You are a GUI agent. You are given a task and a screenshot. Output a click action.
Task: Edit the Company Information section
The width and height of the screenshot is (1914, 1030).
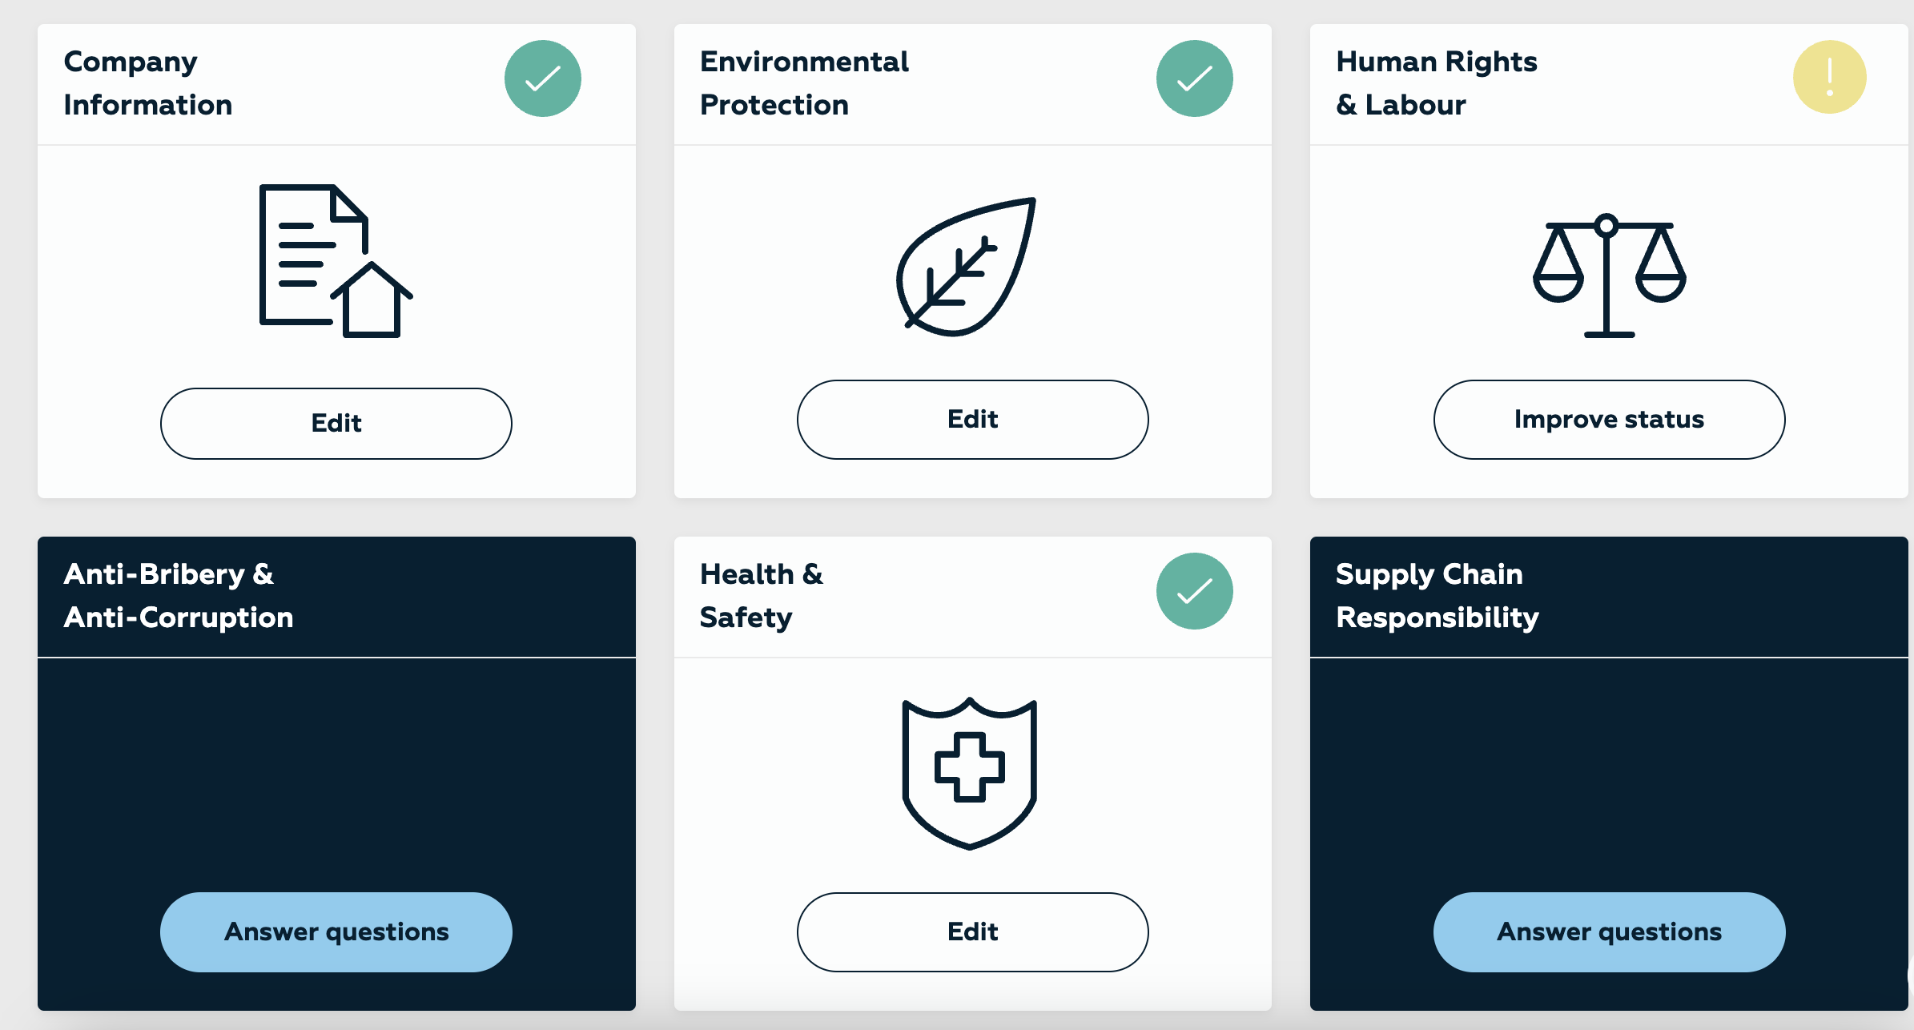[x=336, y=423]
